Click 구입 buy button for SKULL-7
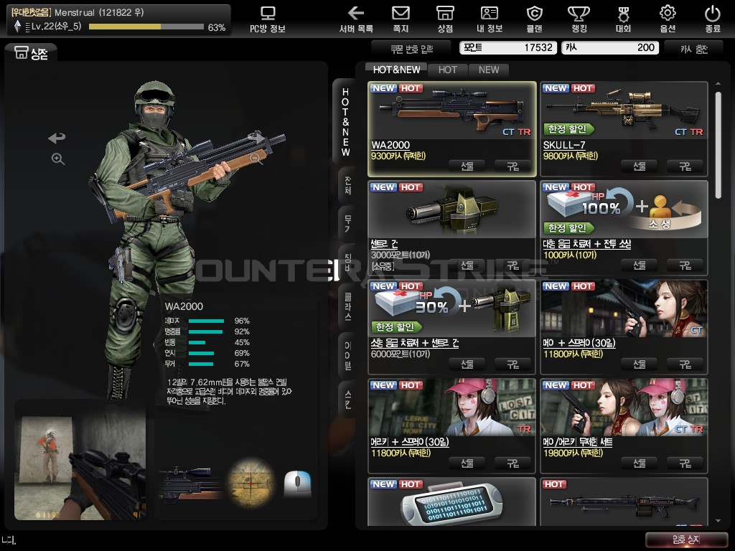Viewport: 735px width, 551px height. coord(685,166)
